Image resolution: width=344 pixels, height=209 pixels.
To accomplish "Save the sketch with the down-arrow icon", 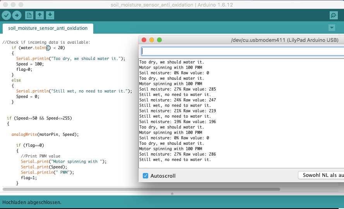I will click(50, 15).
